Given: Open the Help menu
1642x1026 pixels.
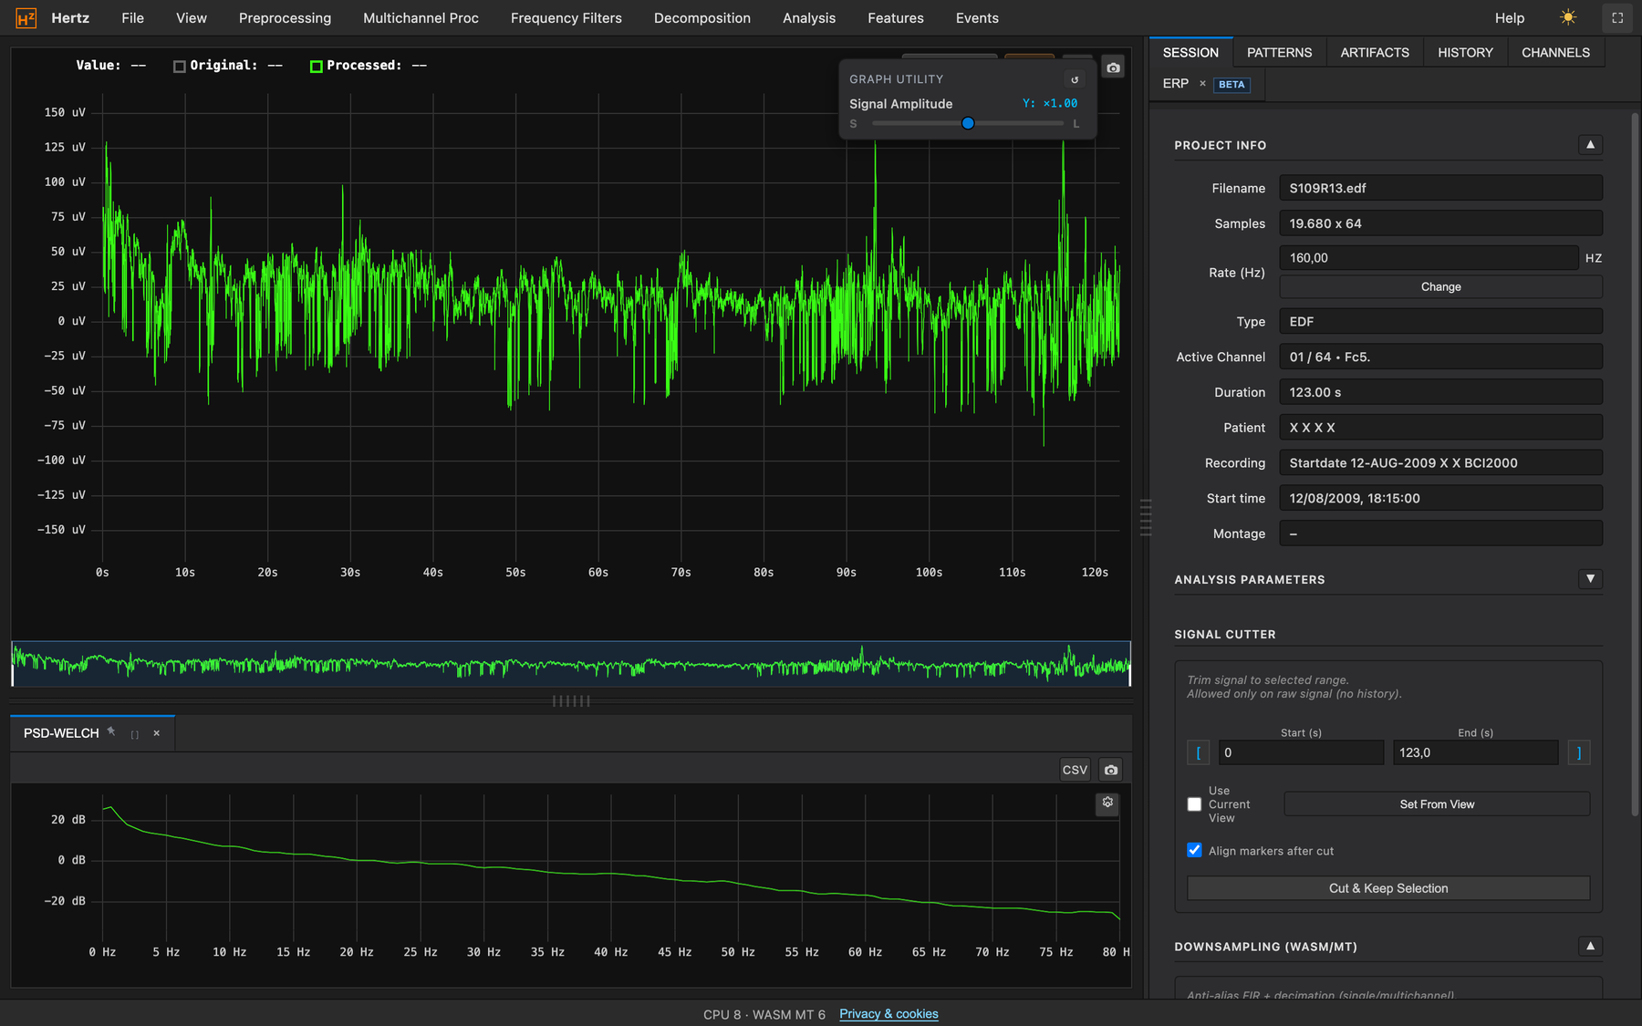Looking at the screenshot, I should [x=1510, y=18].
